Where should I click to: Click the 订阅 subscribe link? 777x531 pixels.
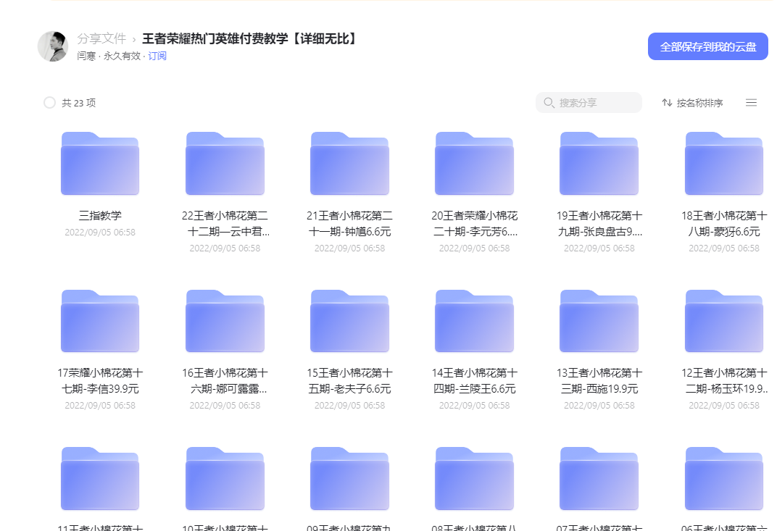point(157,56)
